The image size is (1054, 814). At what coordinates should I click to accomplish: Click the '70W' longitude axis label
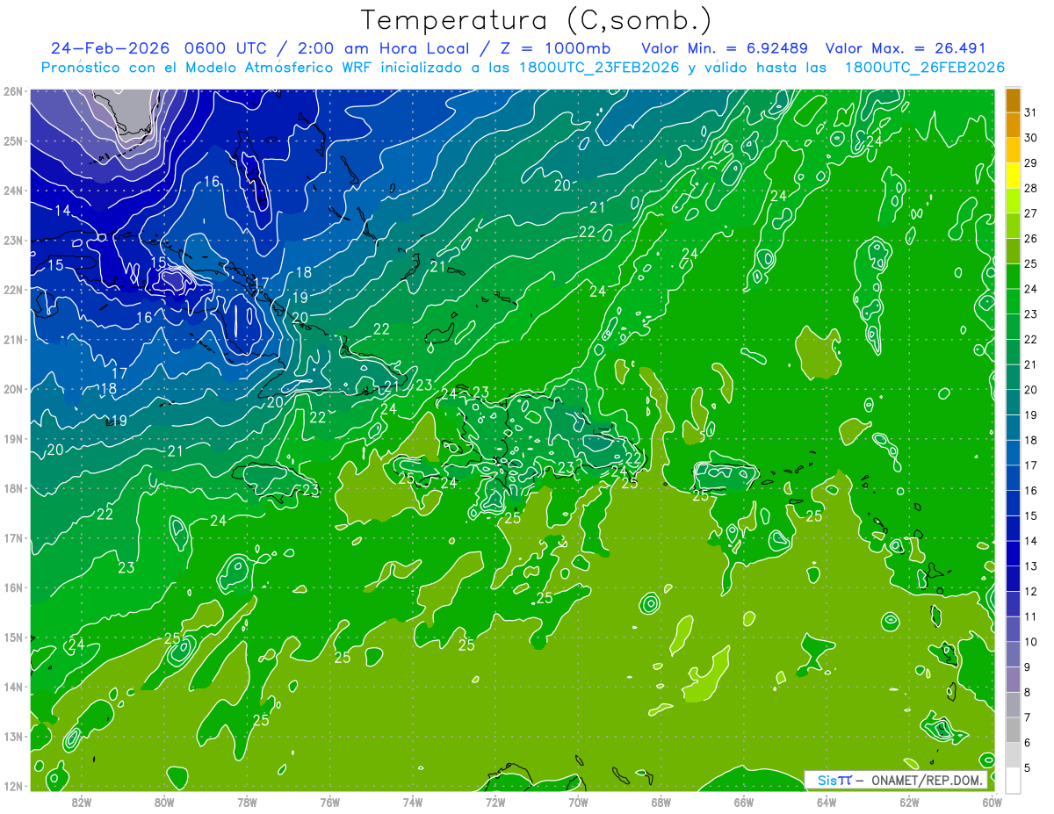pyautogui.click(x=578, y=802)
